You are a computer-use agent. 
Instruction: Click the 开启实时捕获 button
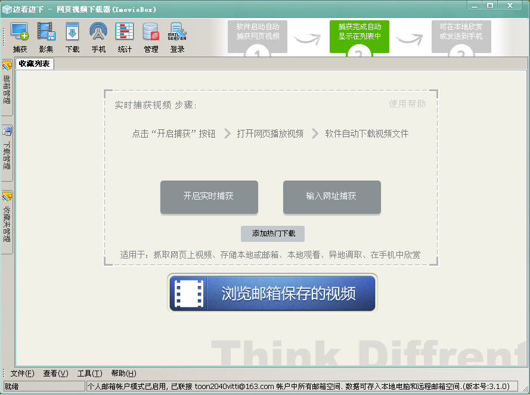209,197
